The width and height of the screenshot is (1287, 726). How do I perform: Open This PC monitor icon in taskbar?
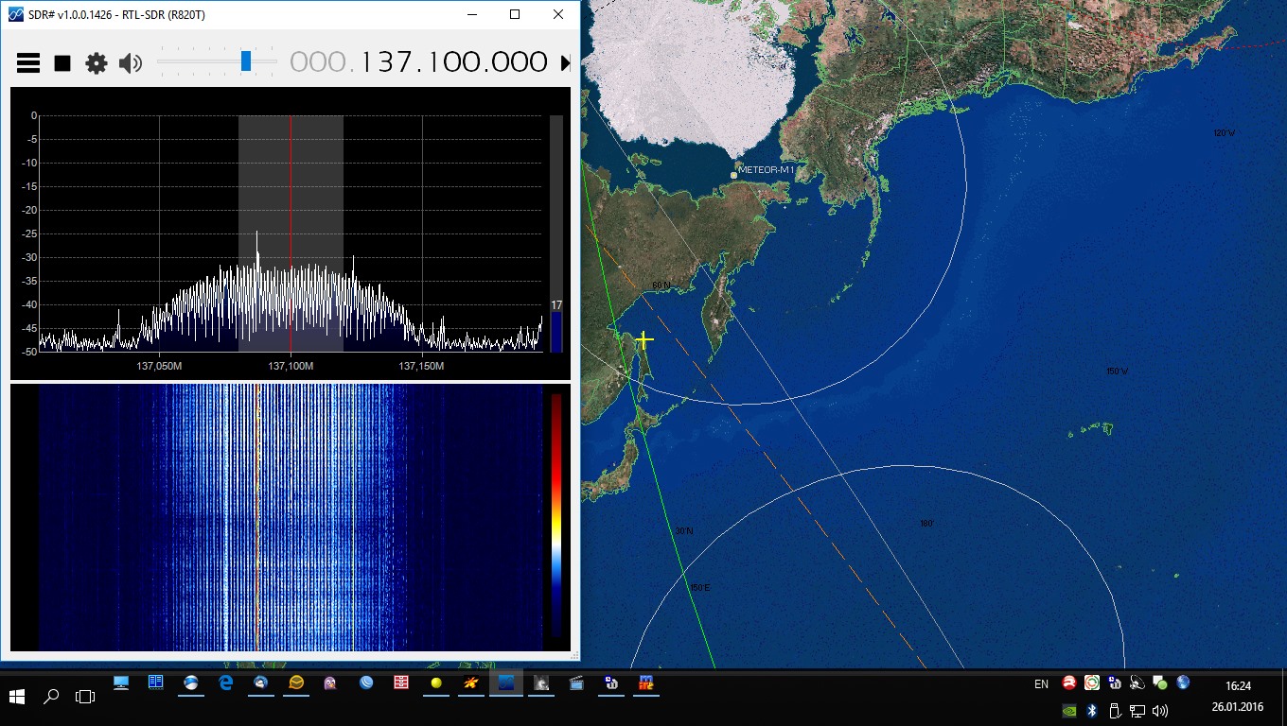tap(121, 683)
